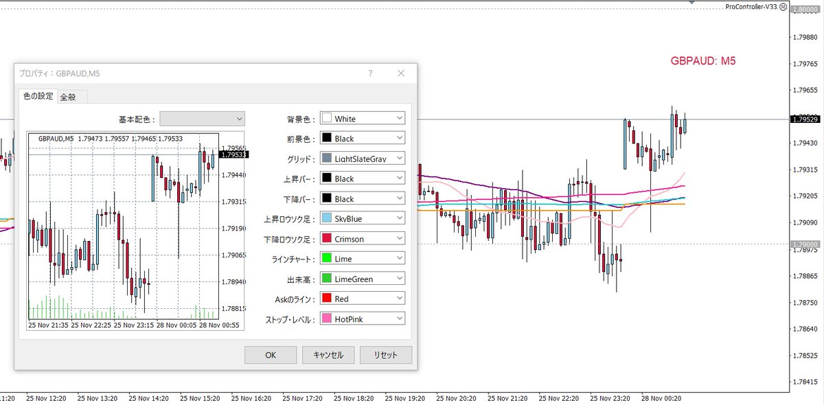The height and width of the screenshot is (405, 824).
Task: Click the 1.79000 price label on the main chart axis
Action: tap(805, 244)
